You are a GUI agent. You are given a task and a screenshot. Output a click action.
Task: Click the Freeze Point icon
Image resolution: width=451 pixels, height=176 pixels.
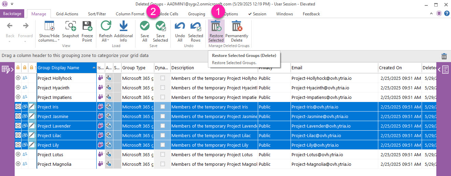(x=87, y=31)
